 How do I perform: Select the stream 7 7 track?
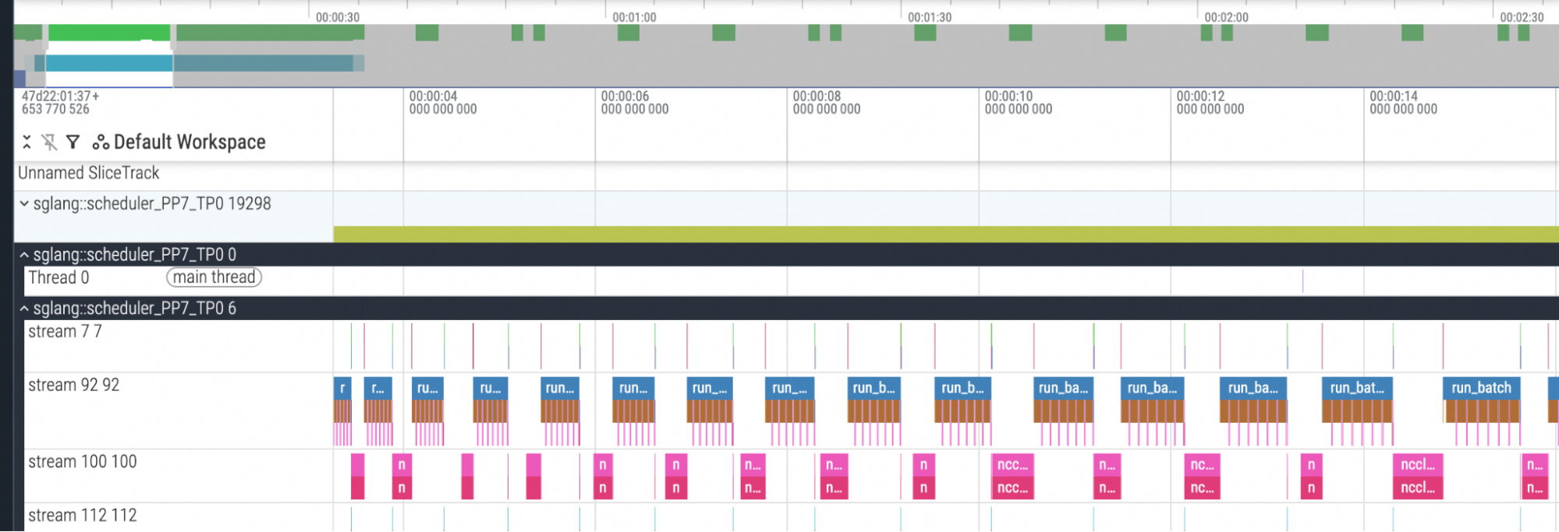click(x=65, y=332)
